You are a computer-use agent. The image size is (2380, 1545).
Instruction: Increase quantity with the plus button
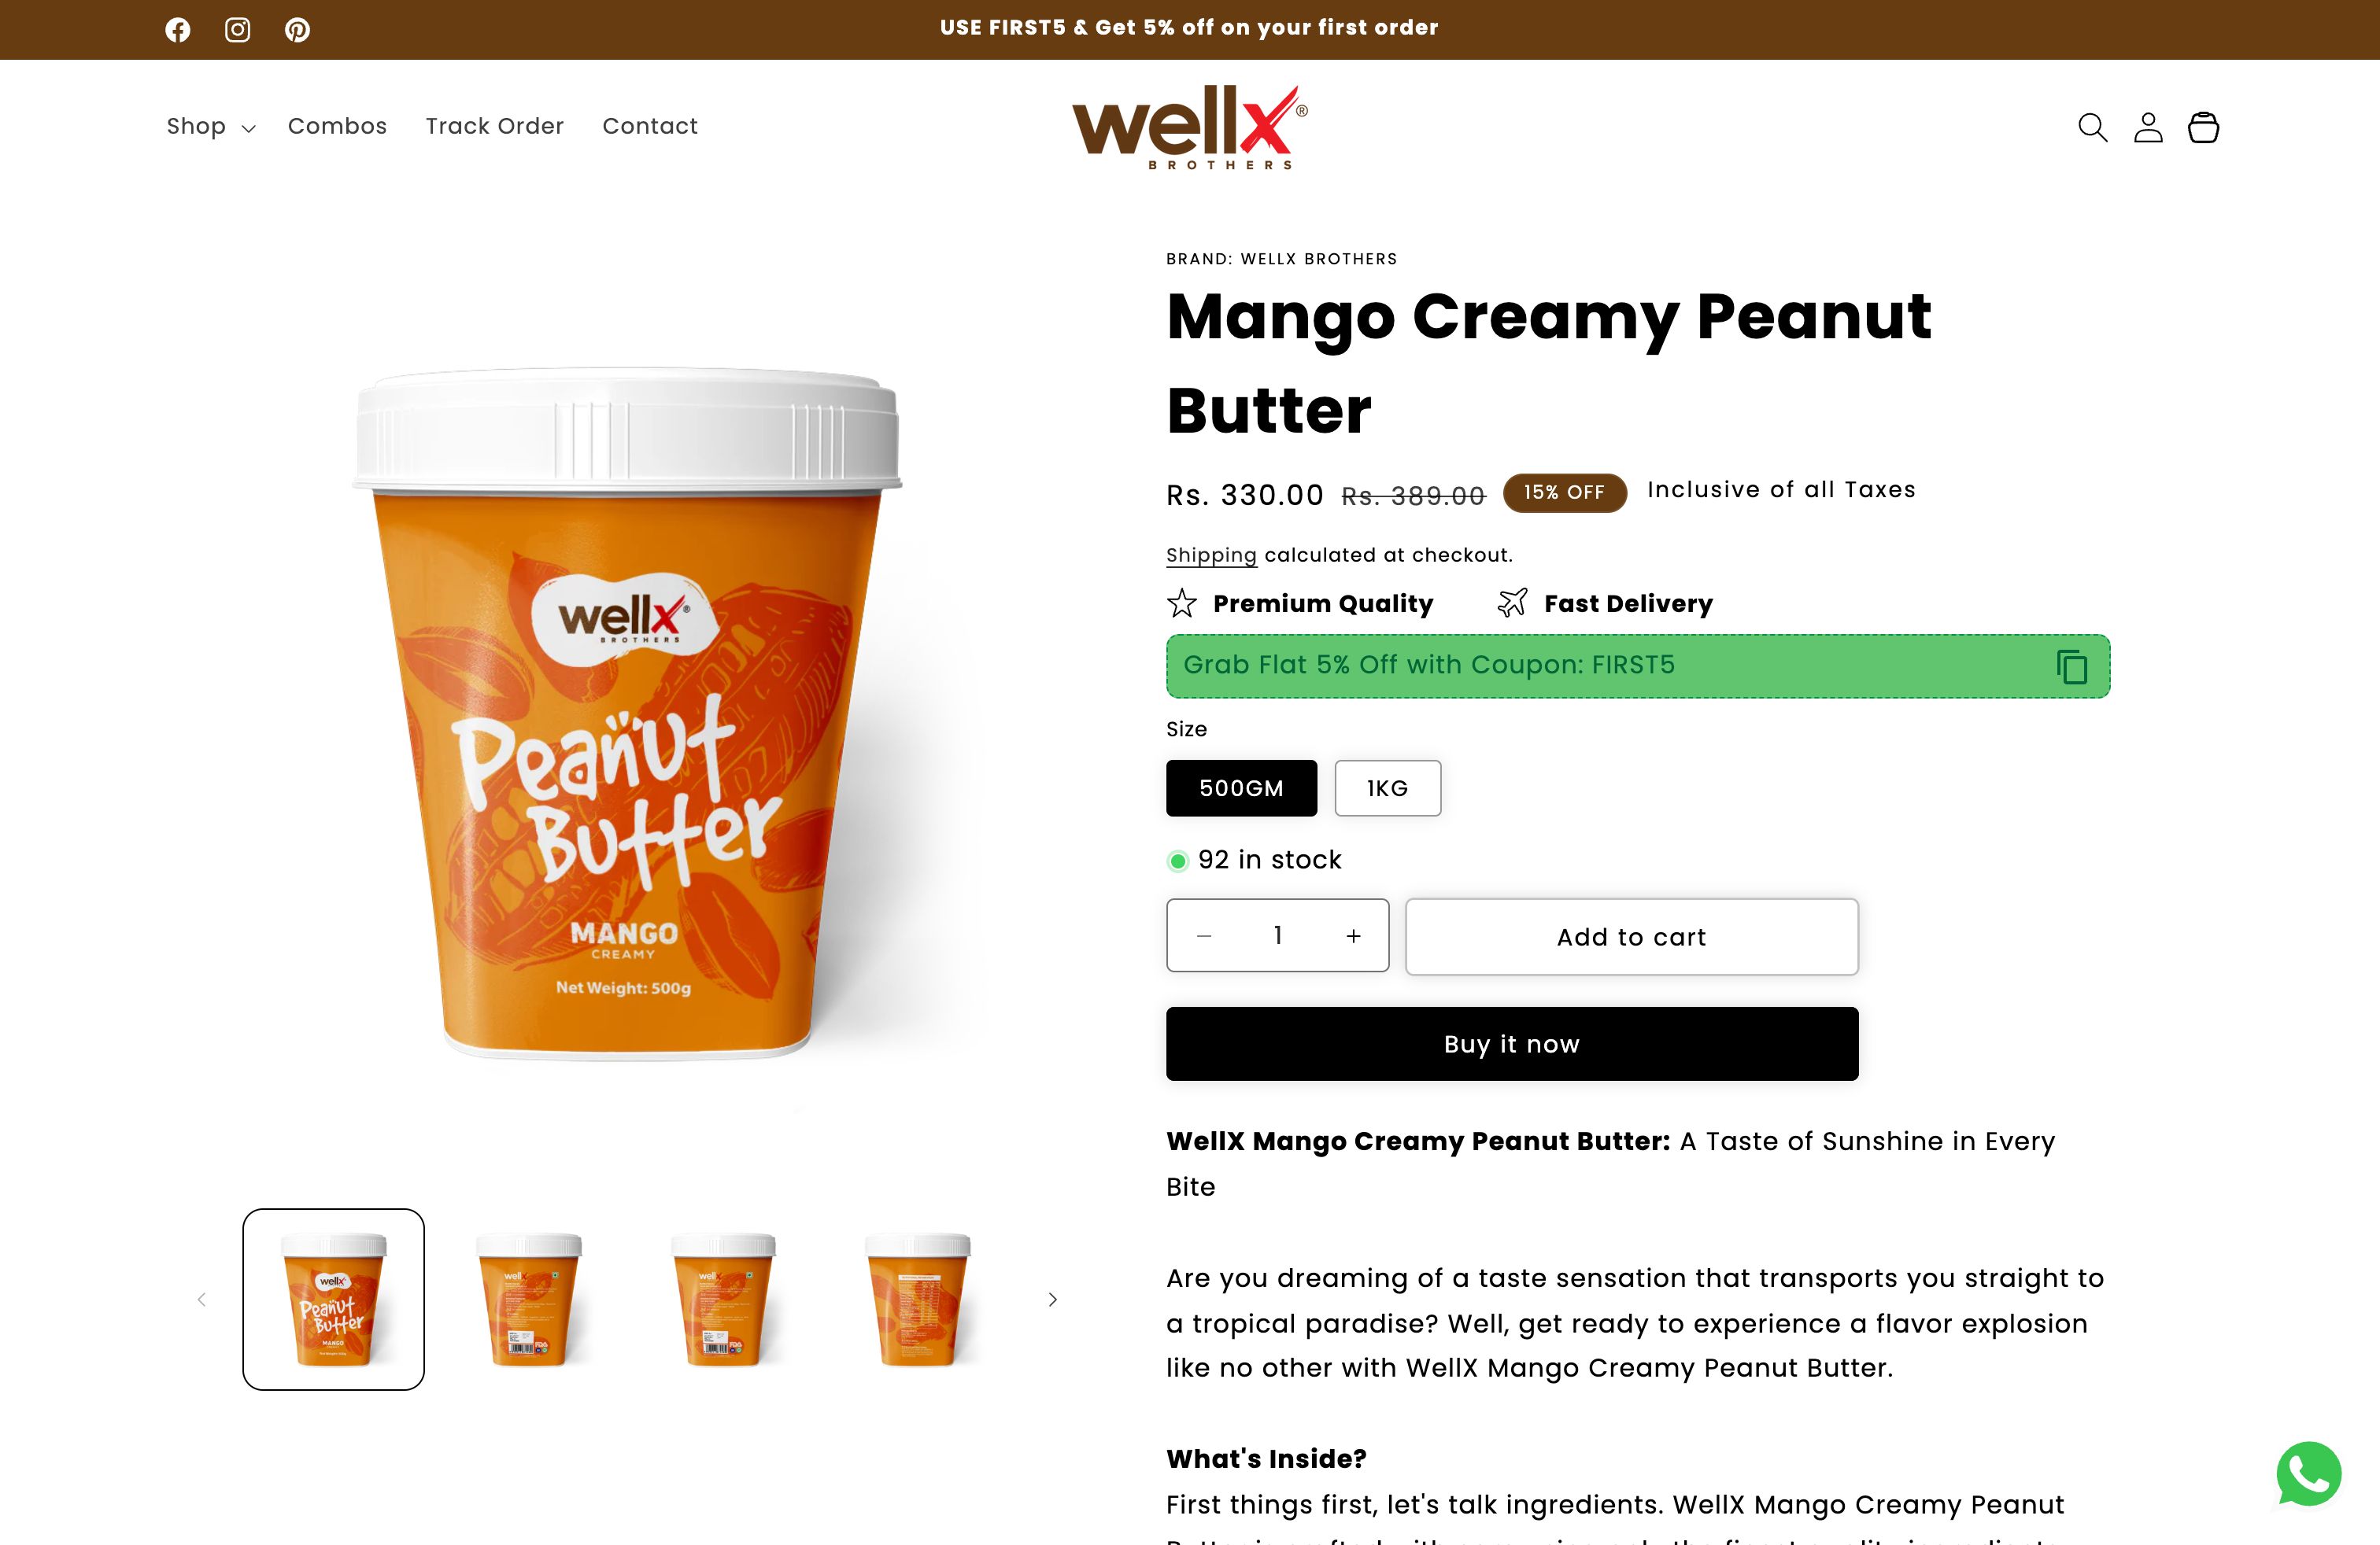[x=1353, y=935]
